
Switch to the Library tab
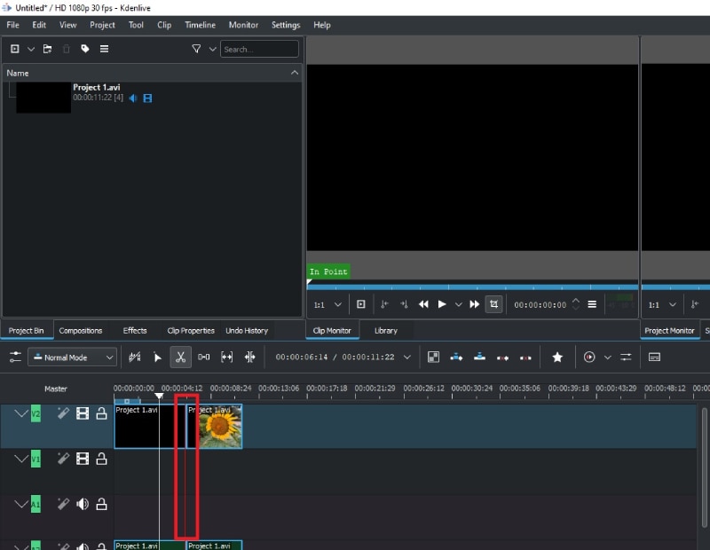click(386, 331)
